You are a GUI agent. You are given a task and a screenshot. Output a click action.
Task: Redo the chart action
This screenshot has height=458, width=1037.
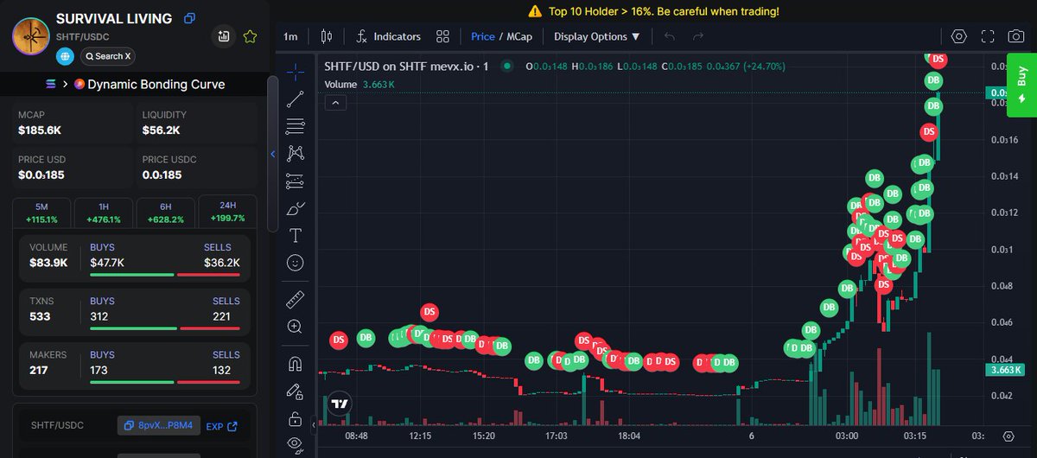click(x=698, y=36)
